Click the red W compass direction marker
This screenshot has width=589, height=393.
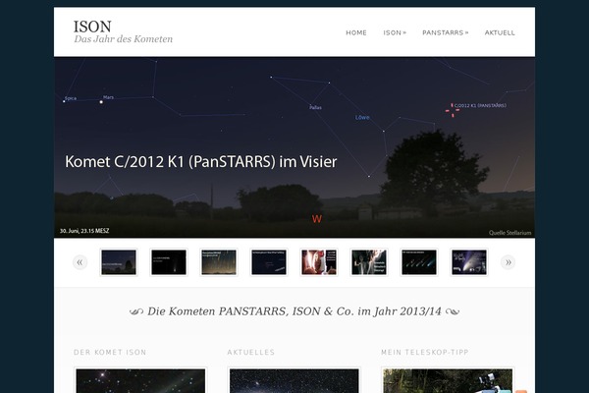(x=317, y=219)
